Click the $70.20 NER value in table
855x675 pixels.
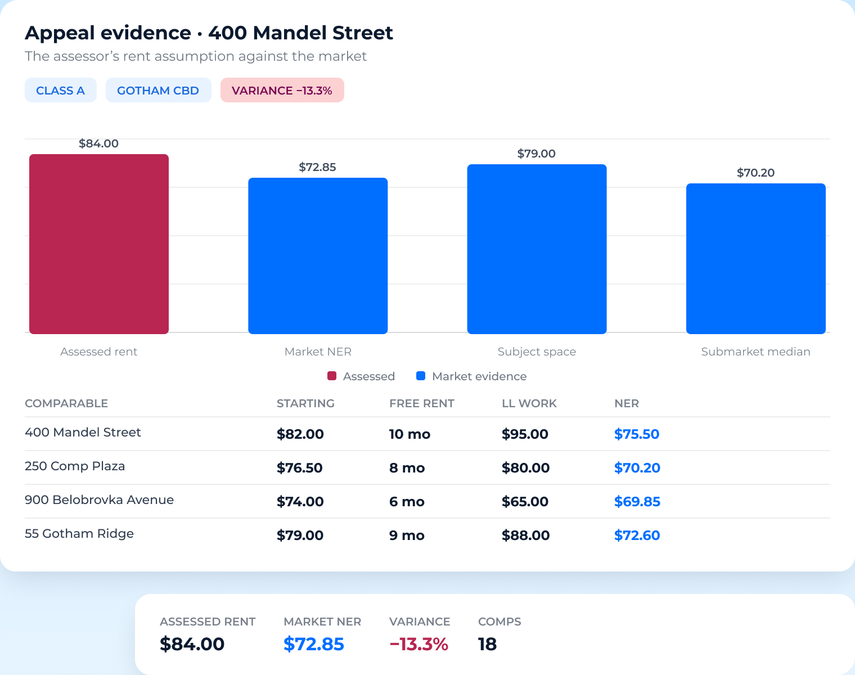(x=637, y=468)
